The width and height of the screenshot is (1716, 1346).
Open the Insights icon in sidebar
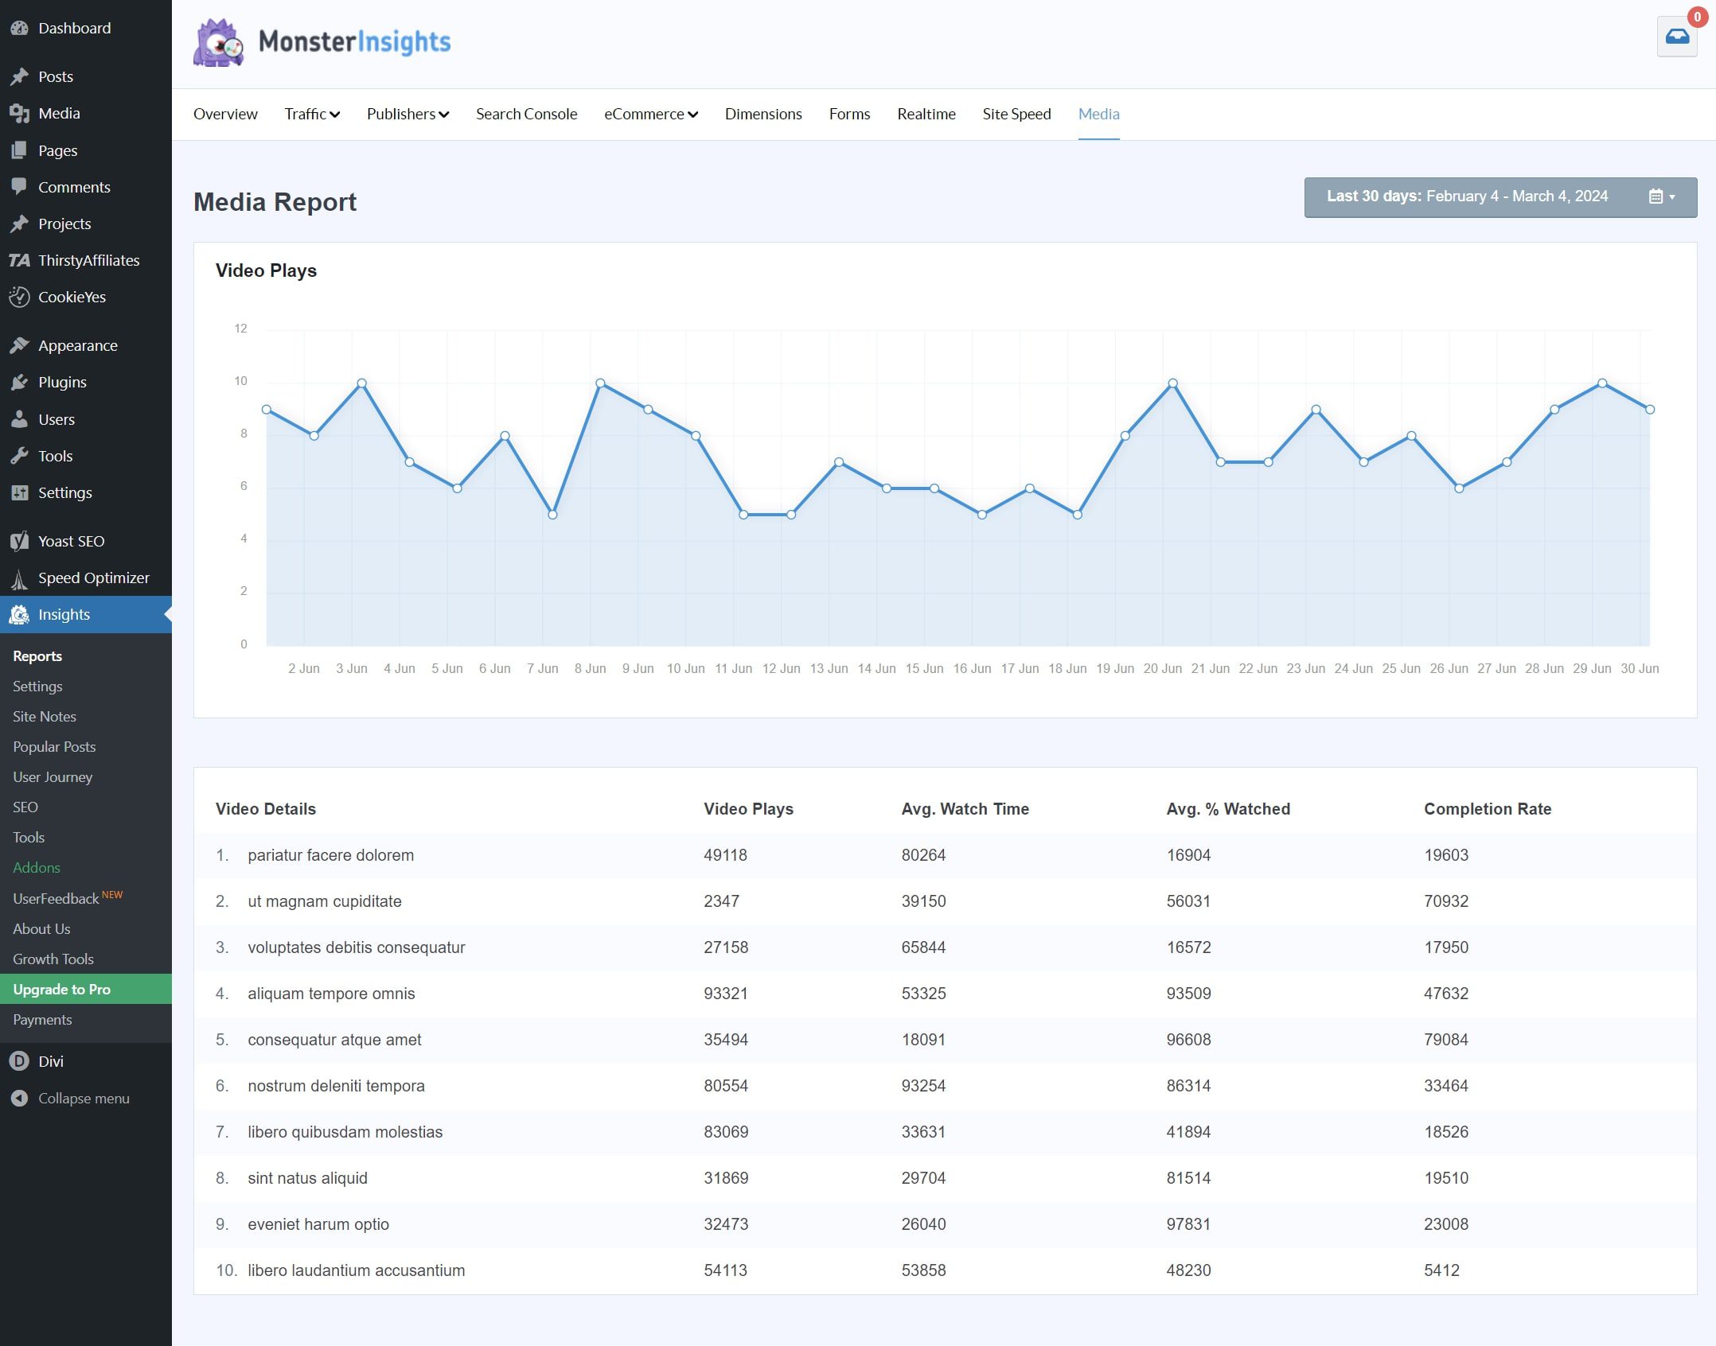pyautogui.click(x=19, y=614)
